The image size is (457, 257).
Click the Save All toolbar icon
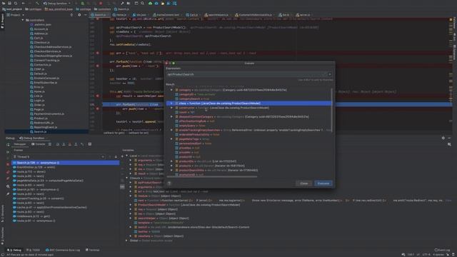tap(9, 3)
